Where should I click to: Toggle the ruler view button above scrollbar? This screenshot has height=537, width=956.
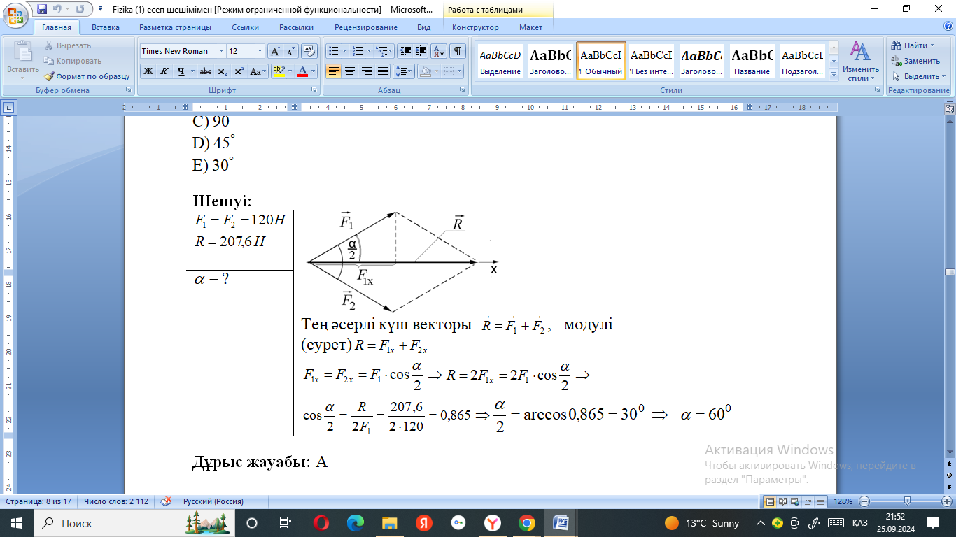click(950, 108)
